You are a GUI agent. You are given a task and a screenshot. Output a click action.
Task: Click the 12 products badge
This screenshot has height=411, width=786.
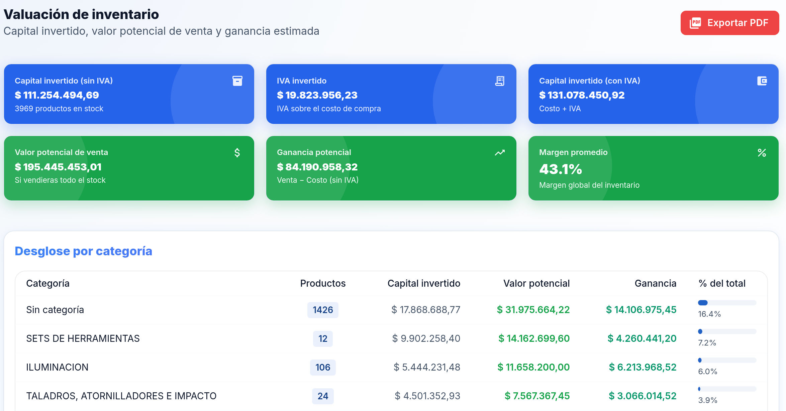323,338
